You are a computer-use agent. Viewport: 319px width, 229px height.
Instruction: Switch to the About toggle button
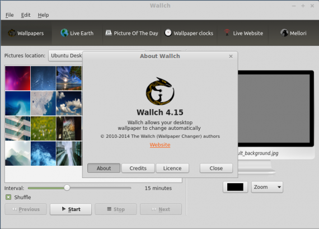(x=104, y=168)
